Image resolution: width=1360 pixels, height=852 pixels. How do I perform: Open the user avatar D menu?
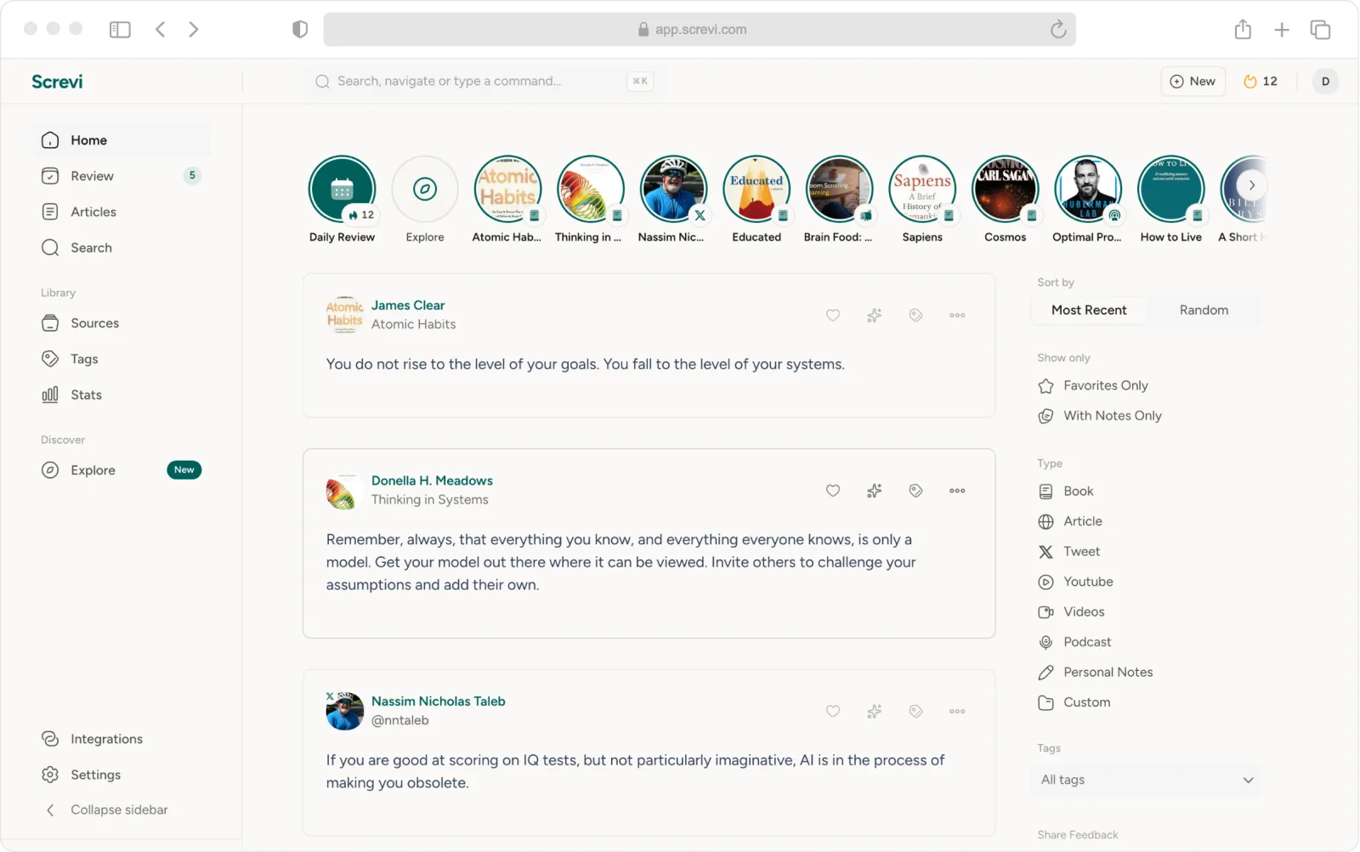pyautogui.click(x=1325, y=82)
